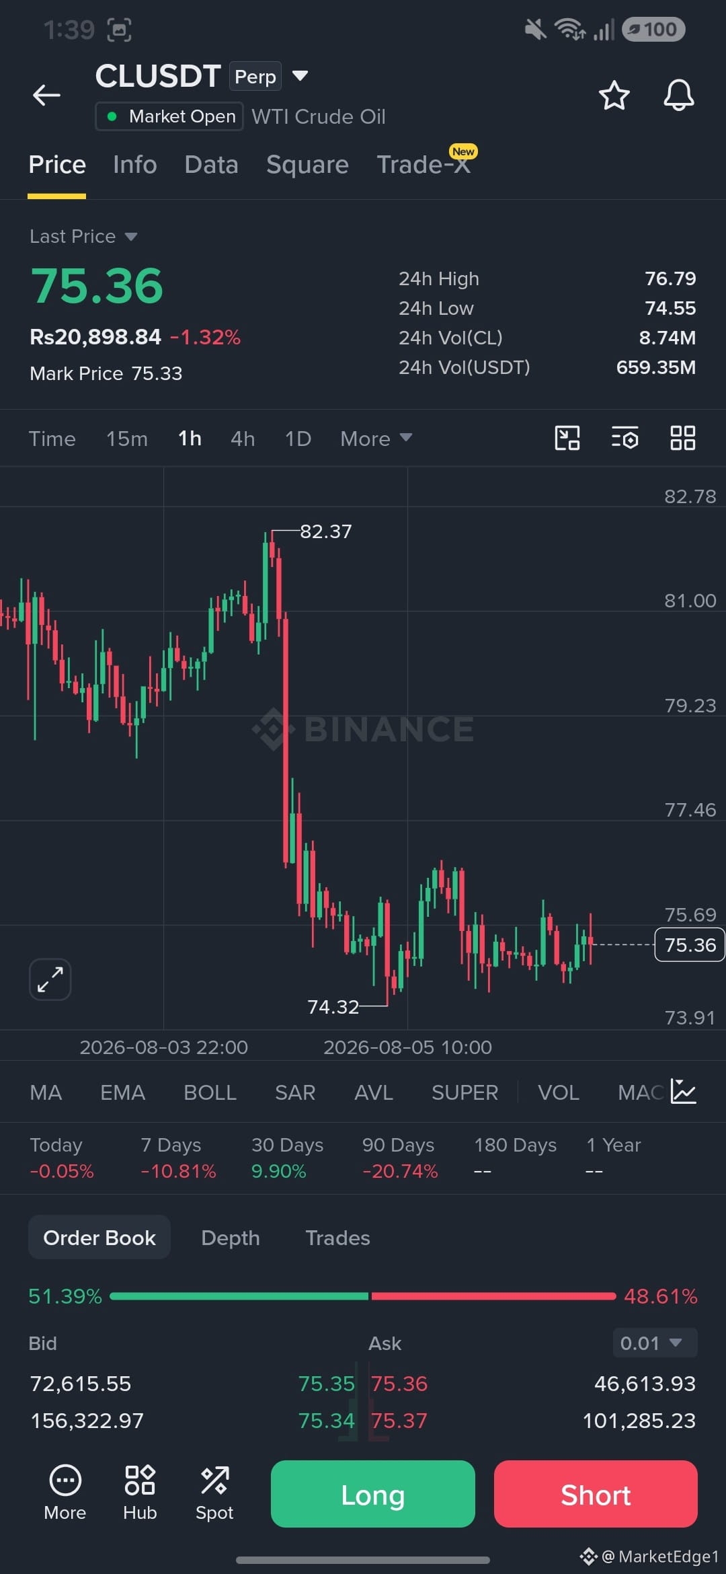Toggle the SUPER indicator
726x1574 pixels.
point(465,1092)
